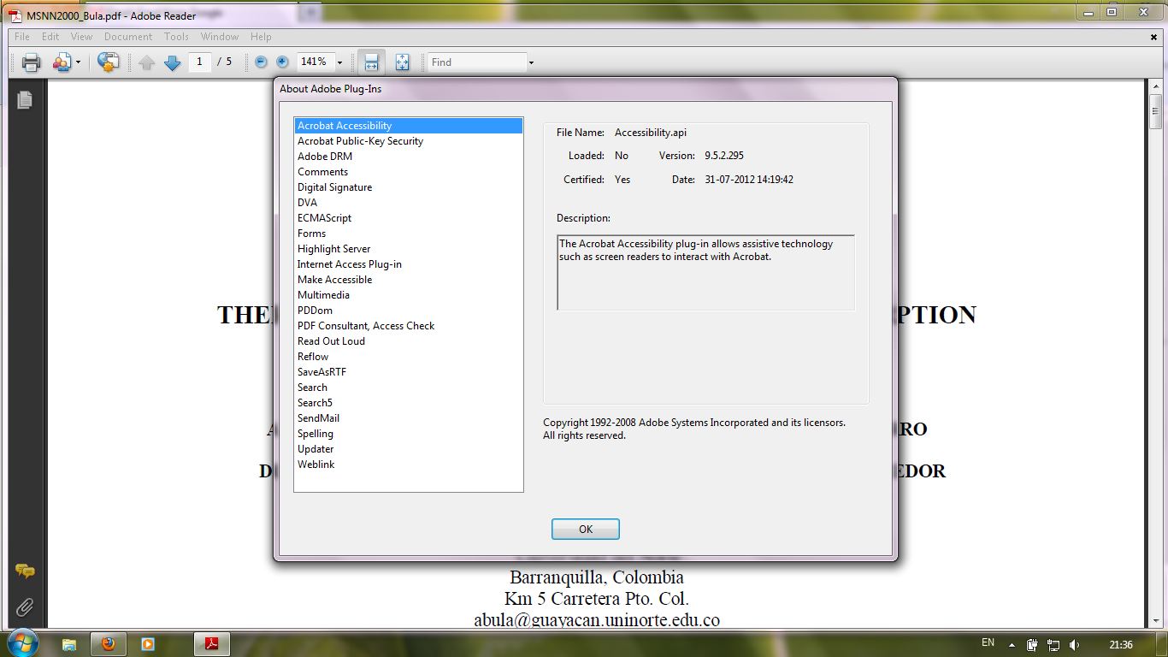Click the Zoom Out magnifier icon
1168x657 pixels.
click(260, 62)
